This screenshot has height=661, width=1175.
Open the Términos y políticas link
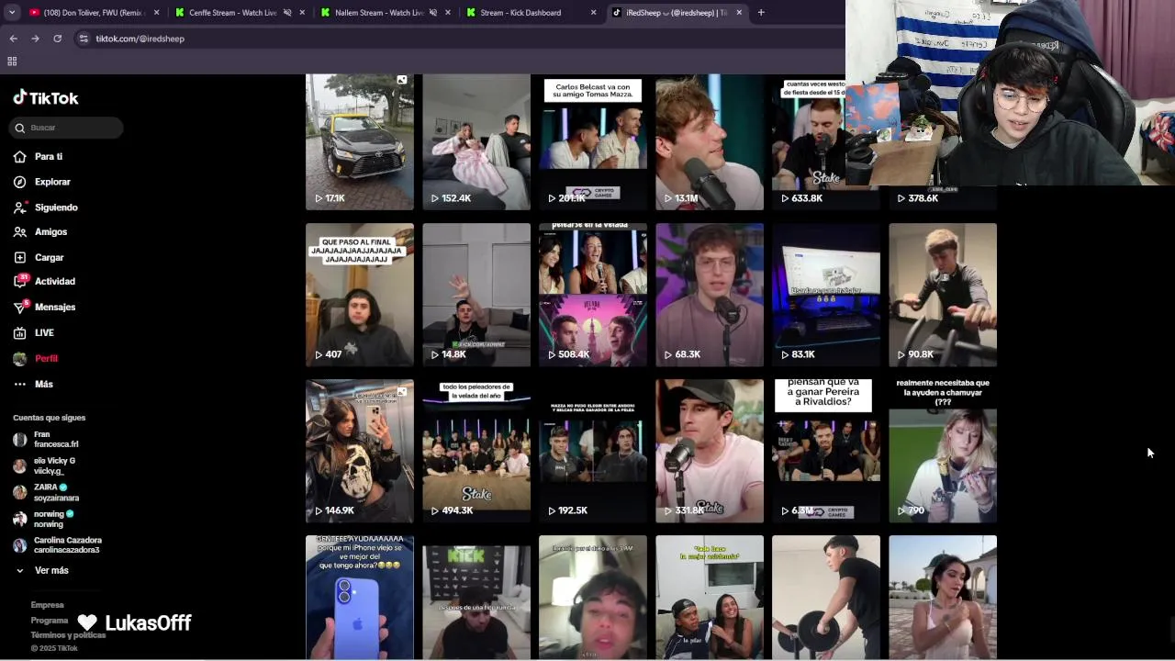pos(68,635)
